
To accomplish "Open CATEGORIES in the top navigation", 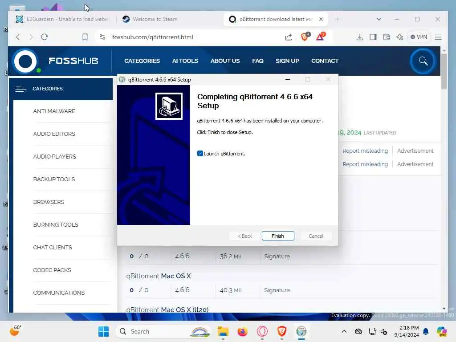I will click(142, 61).
